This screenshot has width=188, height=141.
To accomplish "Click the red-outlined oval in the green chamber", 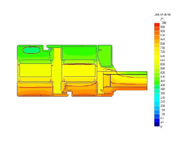I will coord(31,50).
